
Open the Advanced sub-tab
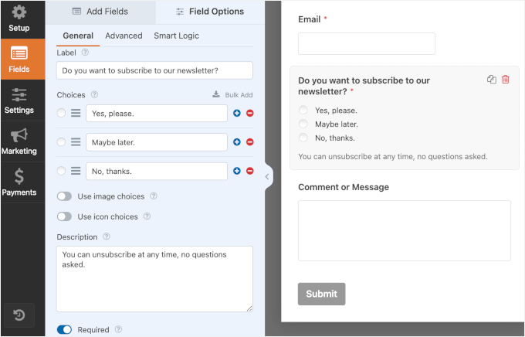(x=124, y=36)
